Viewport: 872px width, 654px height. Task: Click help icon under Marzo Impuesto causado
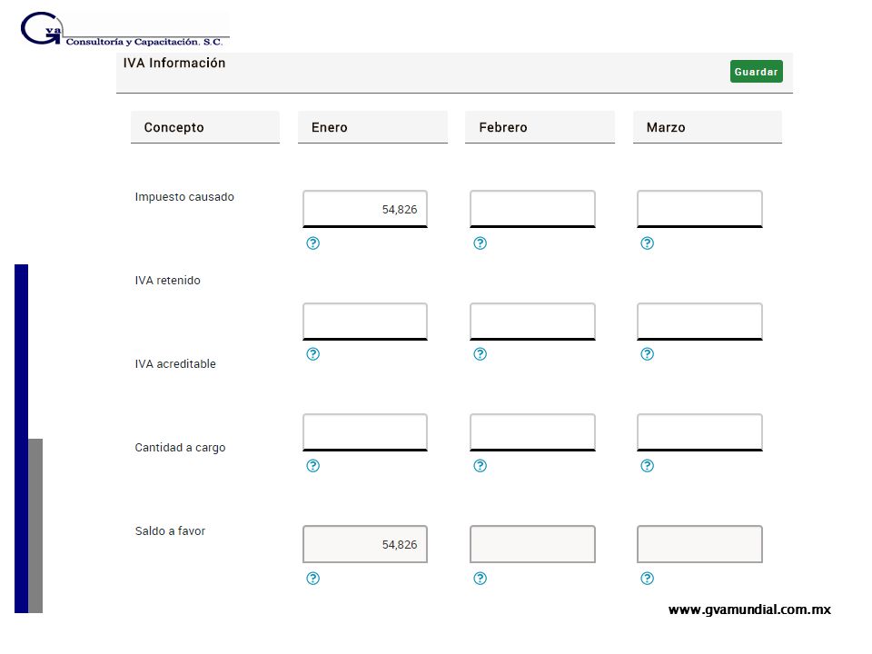click(648, 243)
